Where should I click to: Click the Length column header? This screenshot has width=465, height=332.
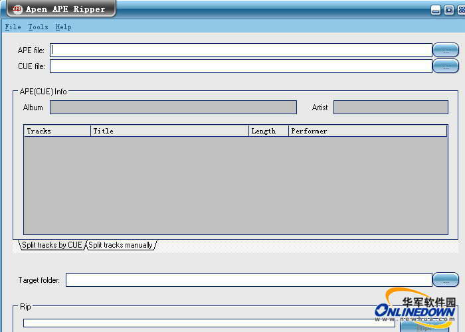[x=268, y=131]
